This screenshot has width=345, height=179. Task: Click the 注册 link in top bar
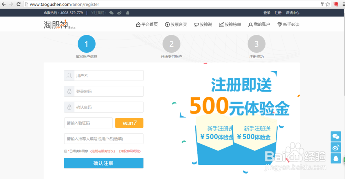coord(278,13)
